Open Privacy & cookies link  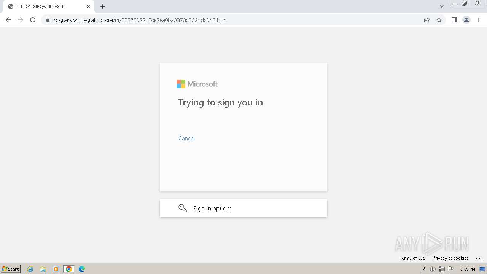(x=450, y=258)
